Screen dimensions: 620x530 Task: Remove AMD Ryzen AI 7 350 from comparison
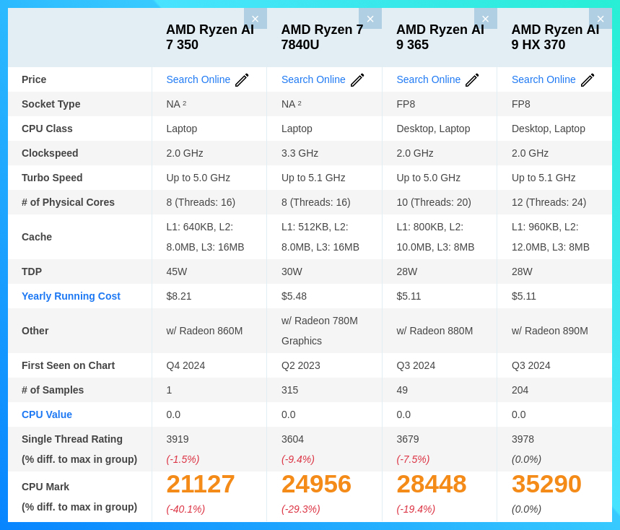255,18
